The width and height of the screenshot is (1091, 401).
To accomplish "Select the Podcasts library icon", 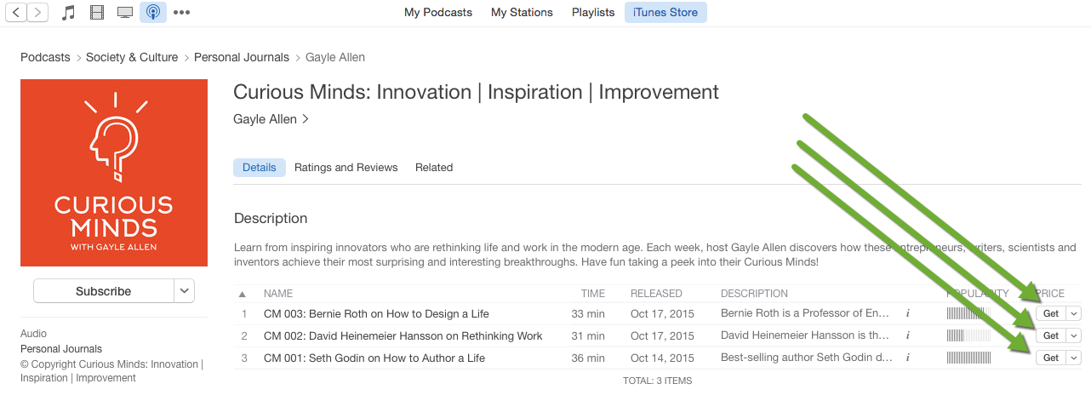I will pos(153,13).
